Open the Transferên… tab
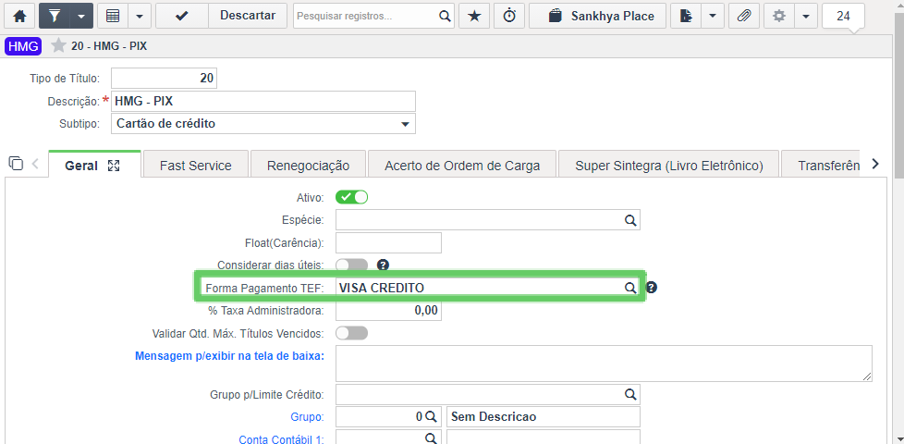Viewport: 904px width, 444px height. 821,166
